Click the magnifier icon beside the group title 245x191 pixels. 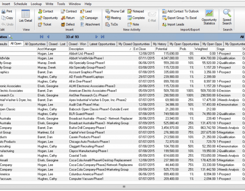[10, 37]
